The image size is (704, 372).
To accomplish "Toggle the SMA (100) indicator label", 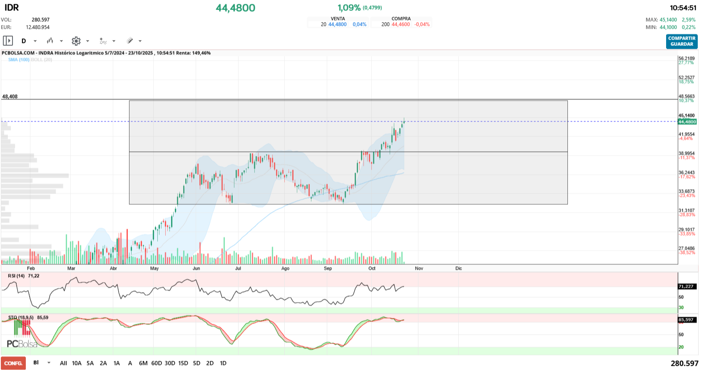I will tap(19, 60).
